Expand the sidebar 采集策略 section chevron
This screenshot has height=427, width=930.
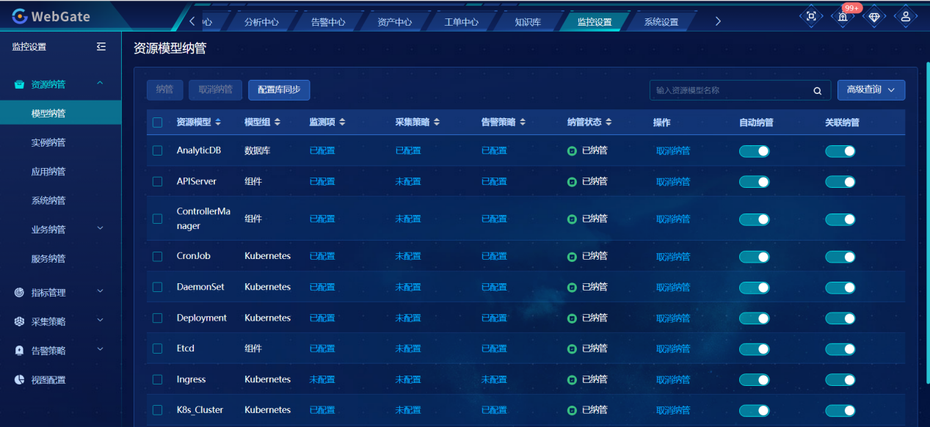pyautogui.click(x=101, y=321)
